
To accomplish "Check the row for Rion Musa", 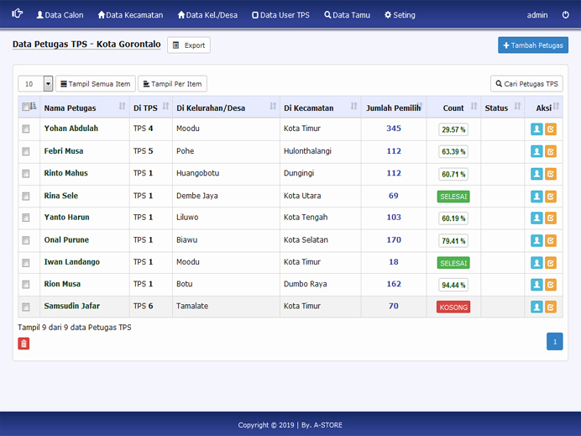I will click(26, 285).
